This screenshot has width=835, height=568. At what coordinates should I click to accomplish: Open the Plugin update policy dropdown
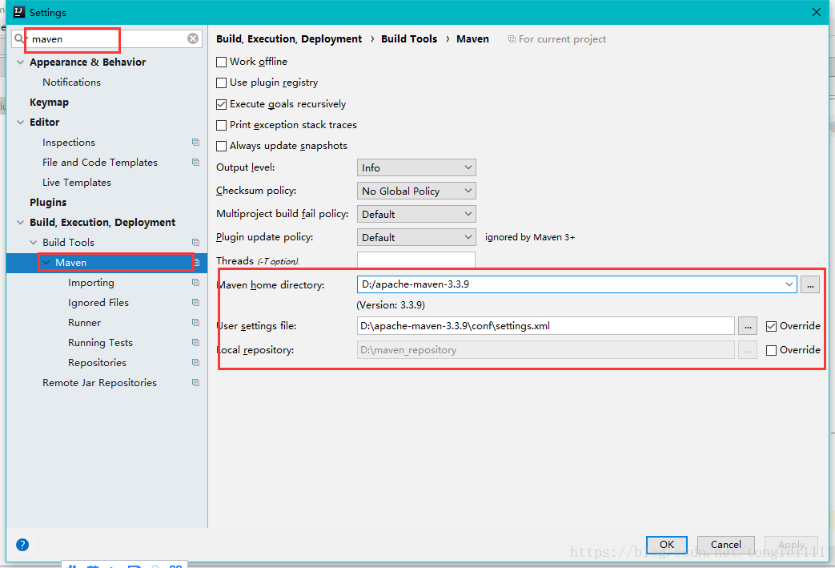point(416,237)
